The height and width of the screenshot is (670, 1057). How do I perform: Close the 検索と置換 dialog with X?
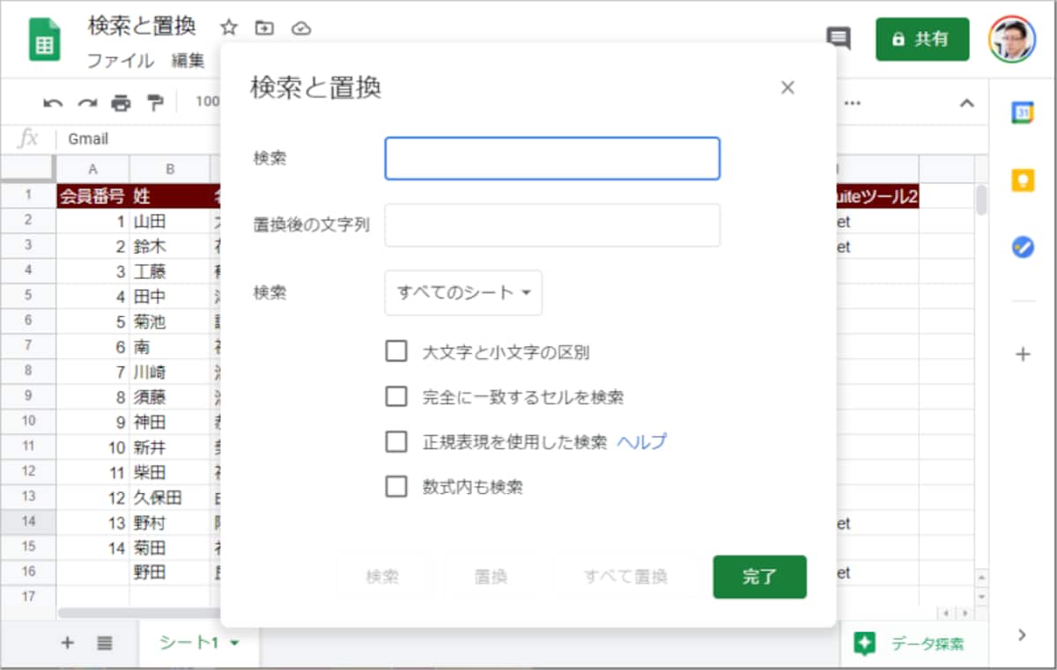point(787,87)
